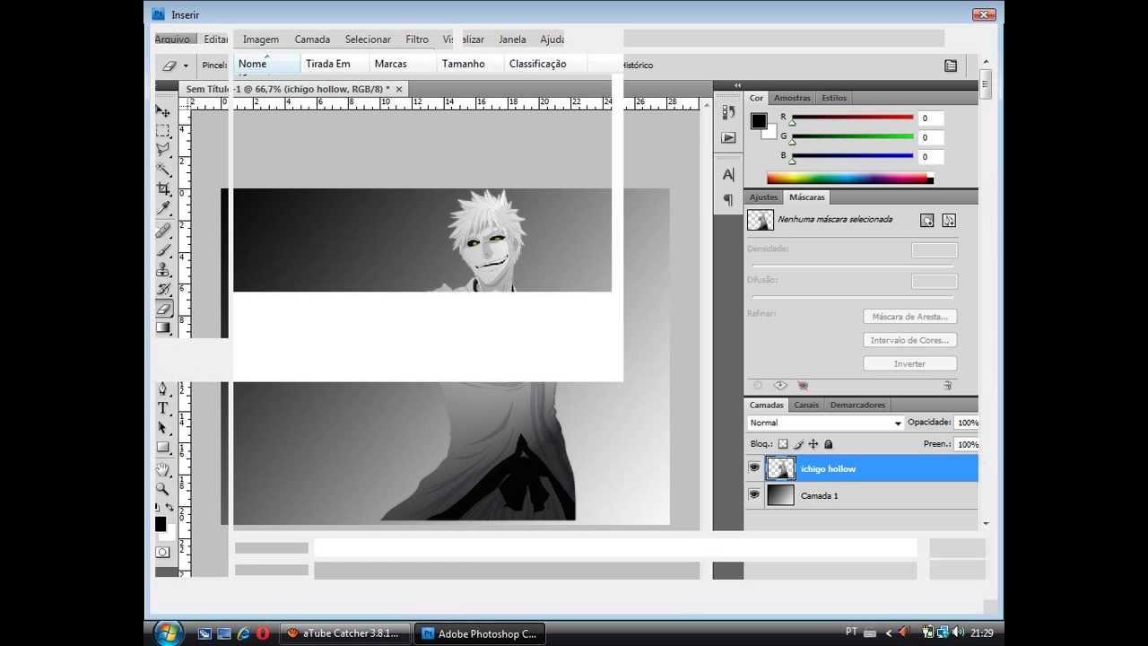1148x646 pixels.
Task: Delete mask via trash icon in Máscaras
Action: point(947,385)
